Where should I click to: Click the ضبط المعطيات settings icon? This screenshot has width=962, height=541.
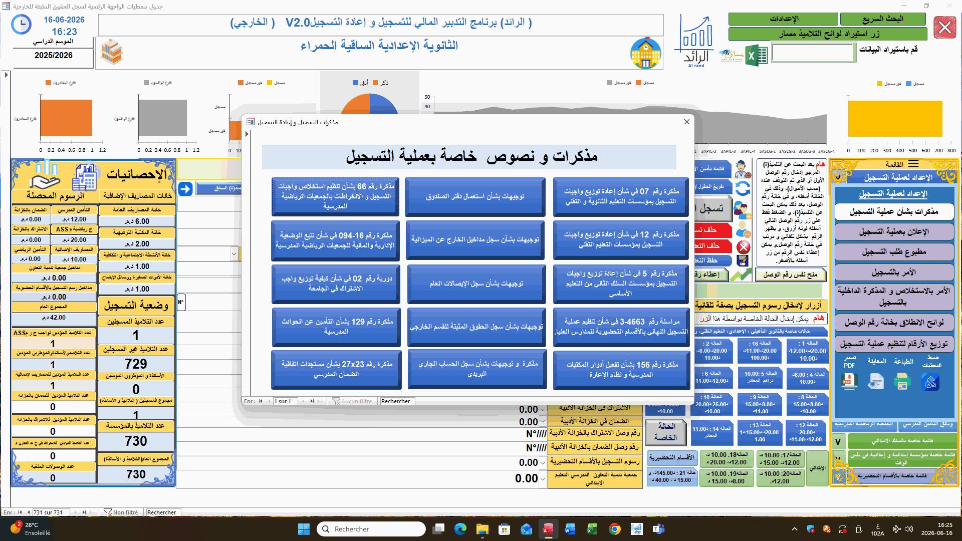tap(930, 383)
